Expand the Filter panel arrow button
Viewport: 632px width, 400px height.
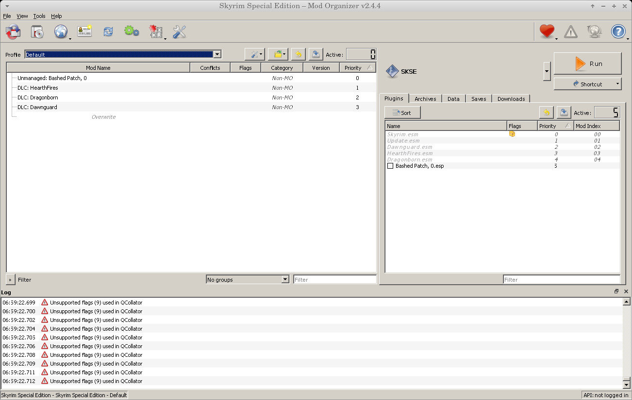tap(10, 280)
